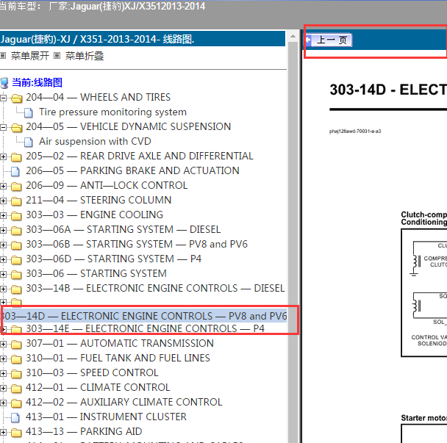Click folder icon of 412—01 CLIMATE CONTROL
This screenshot has width=447, height=443.
pos(16,389)
